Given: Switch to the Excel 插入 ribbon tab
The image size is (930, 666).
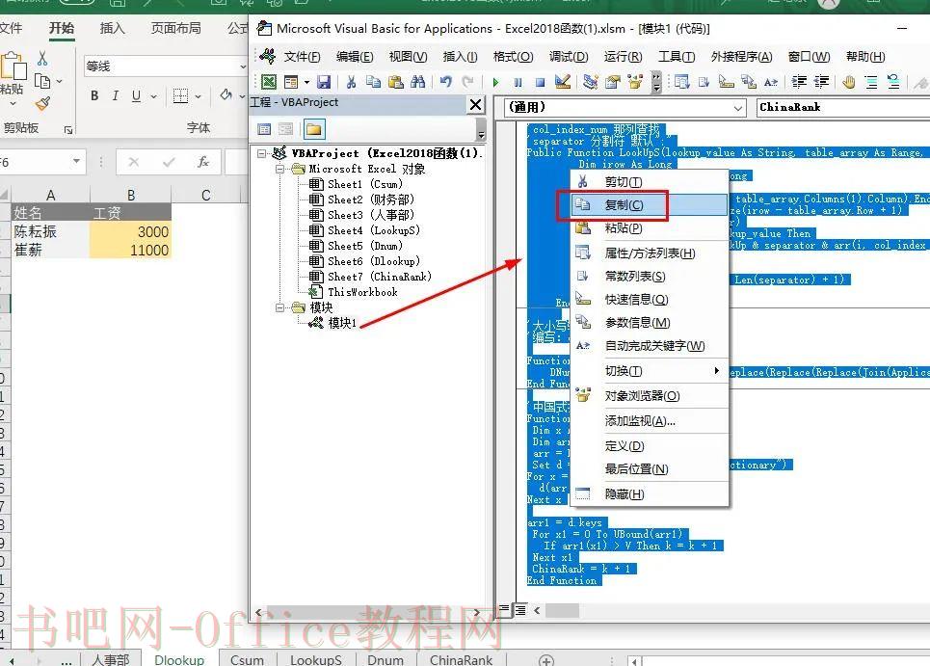Looking at the screenshot, I should (x=112, y=28).
